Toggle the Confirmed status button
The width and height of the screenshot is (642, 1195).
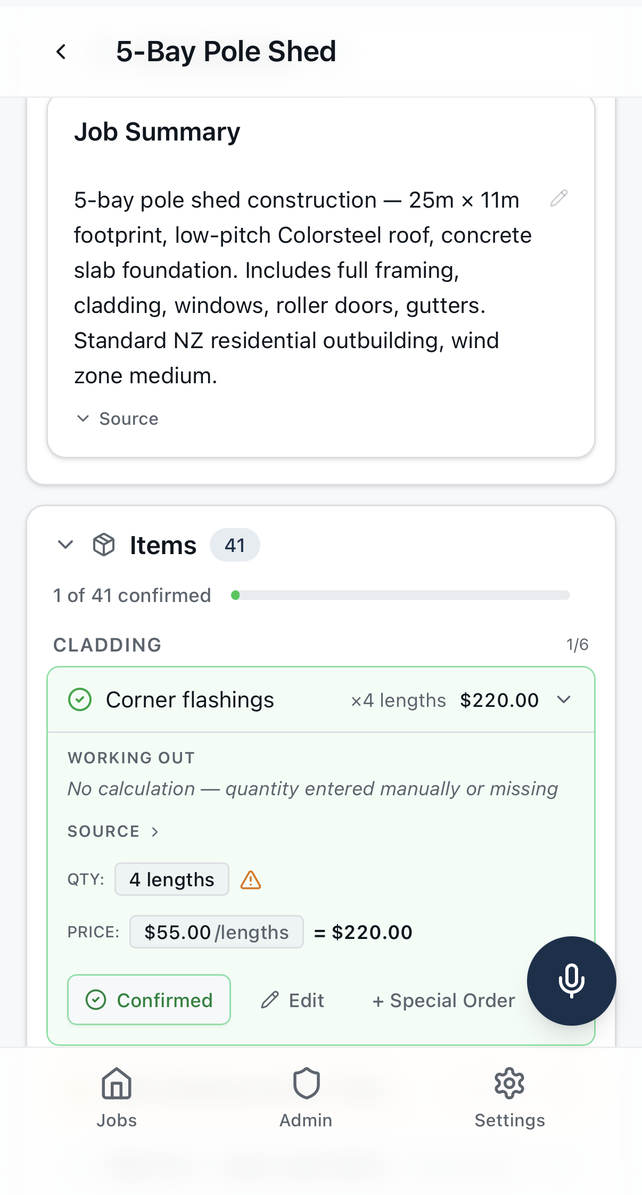coord(149,1000)
